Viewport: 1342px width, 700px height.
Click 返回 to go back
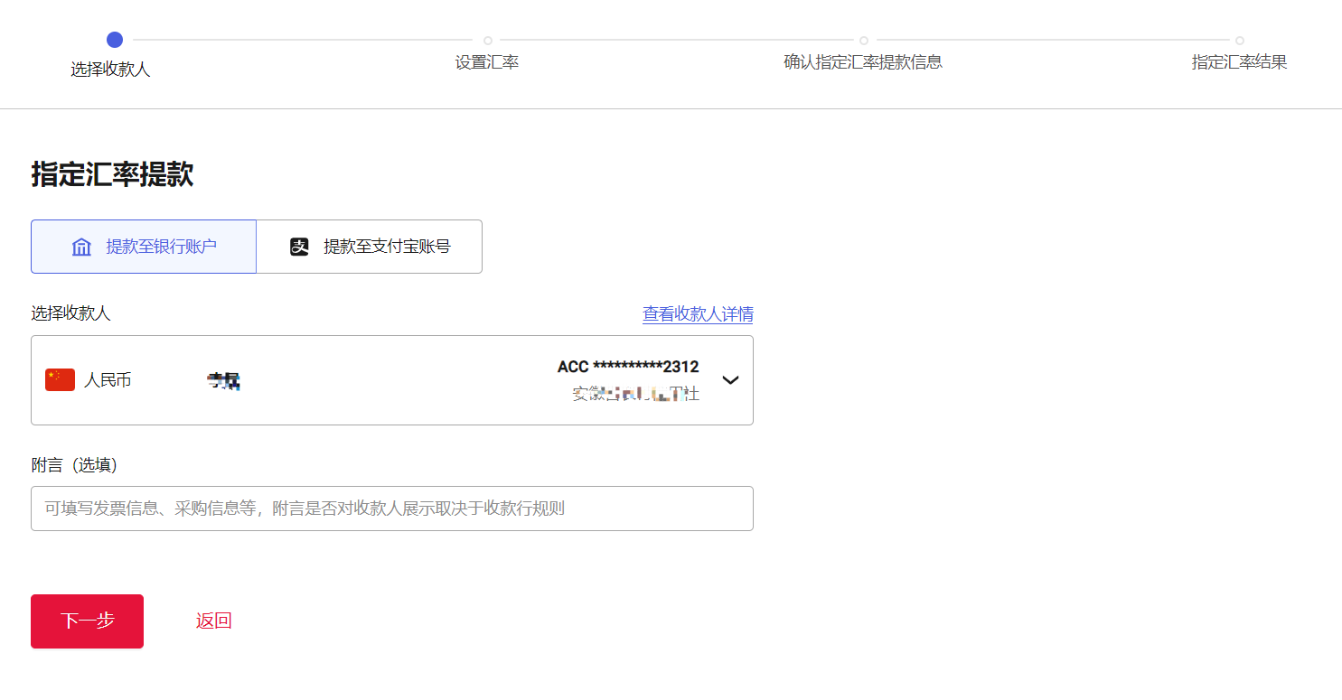coord(214,621)
